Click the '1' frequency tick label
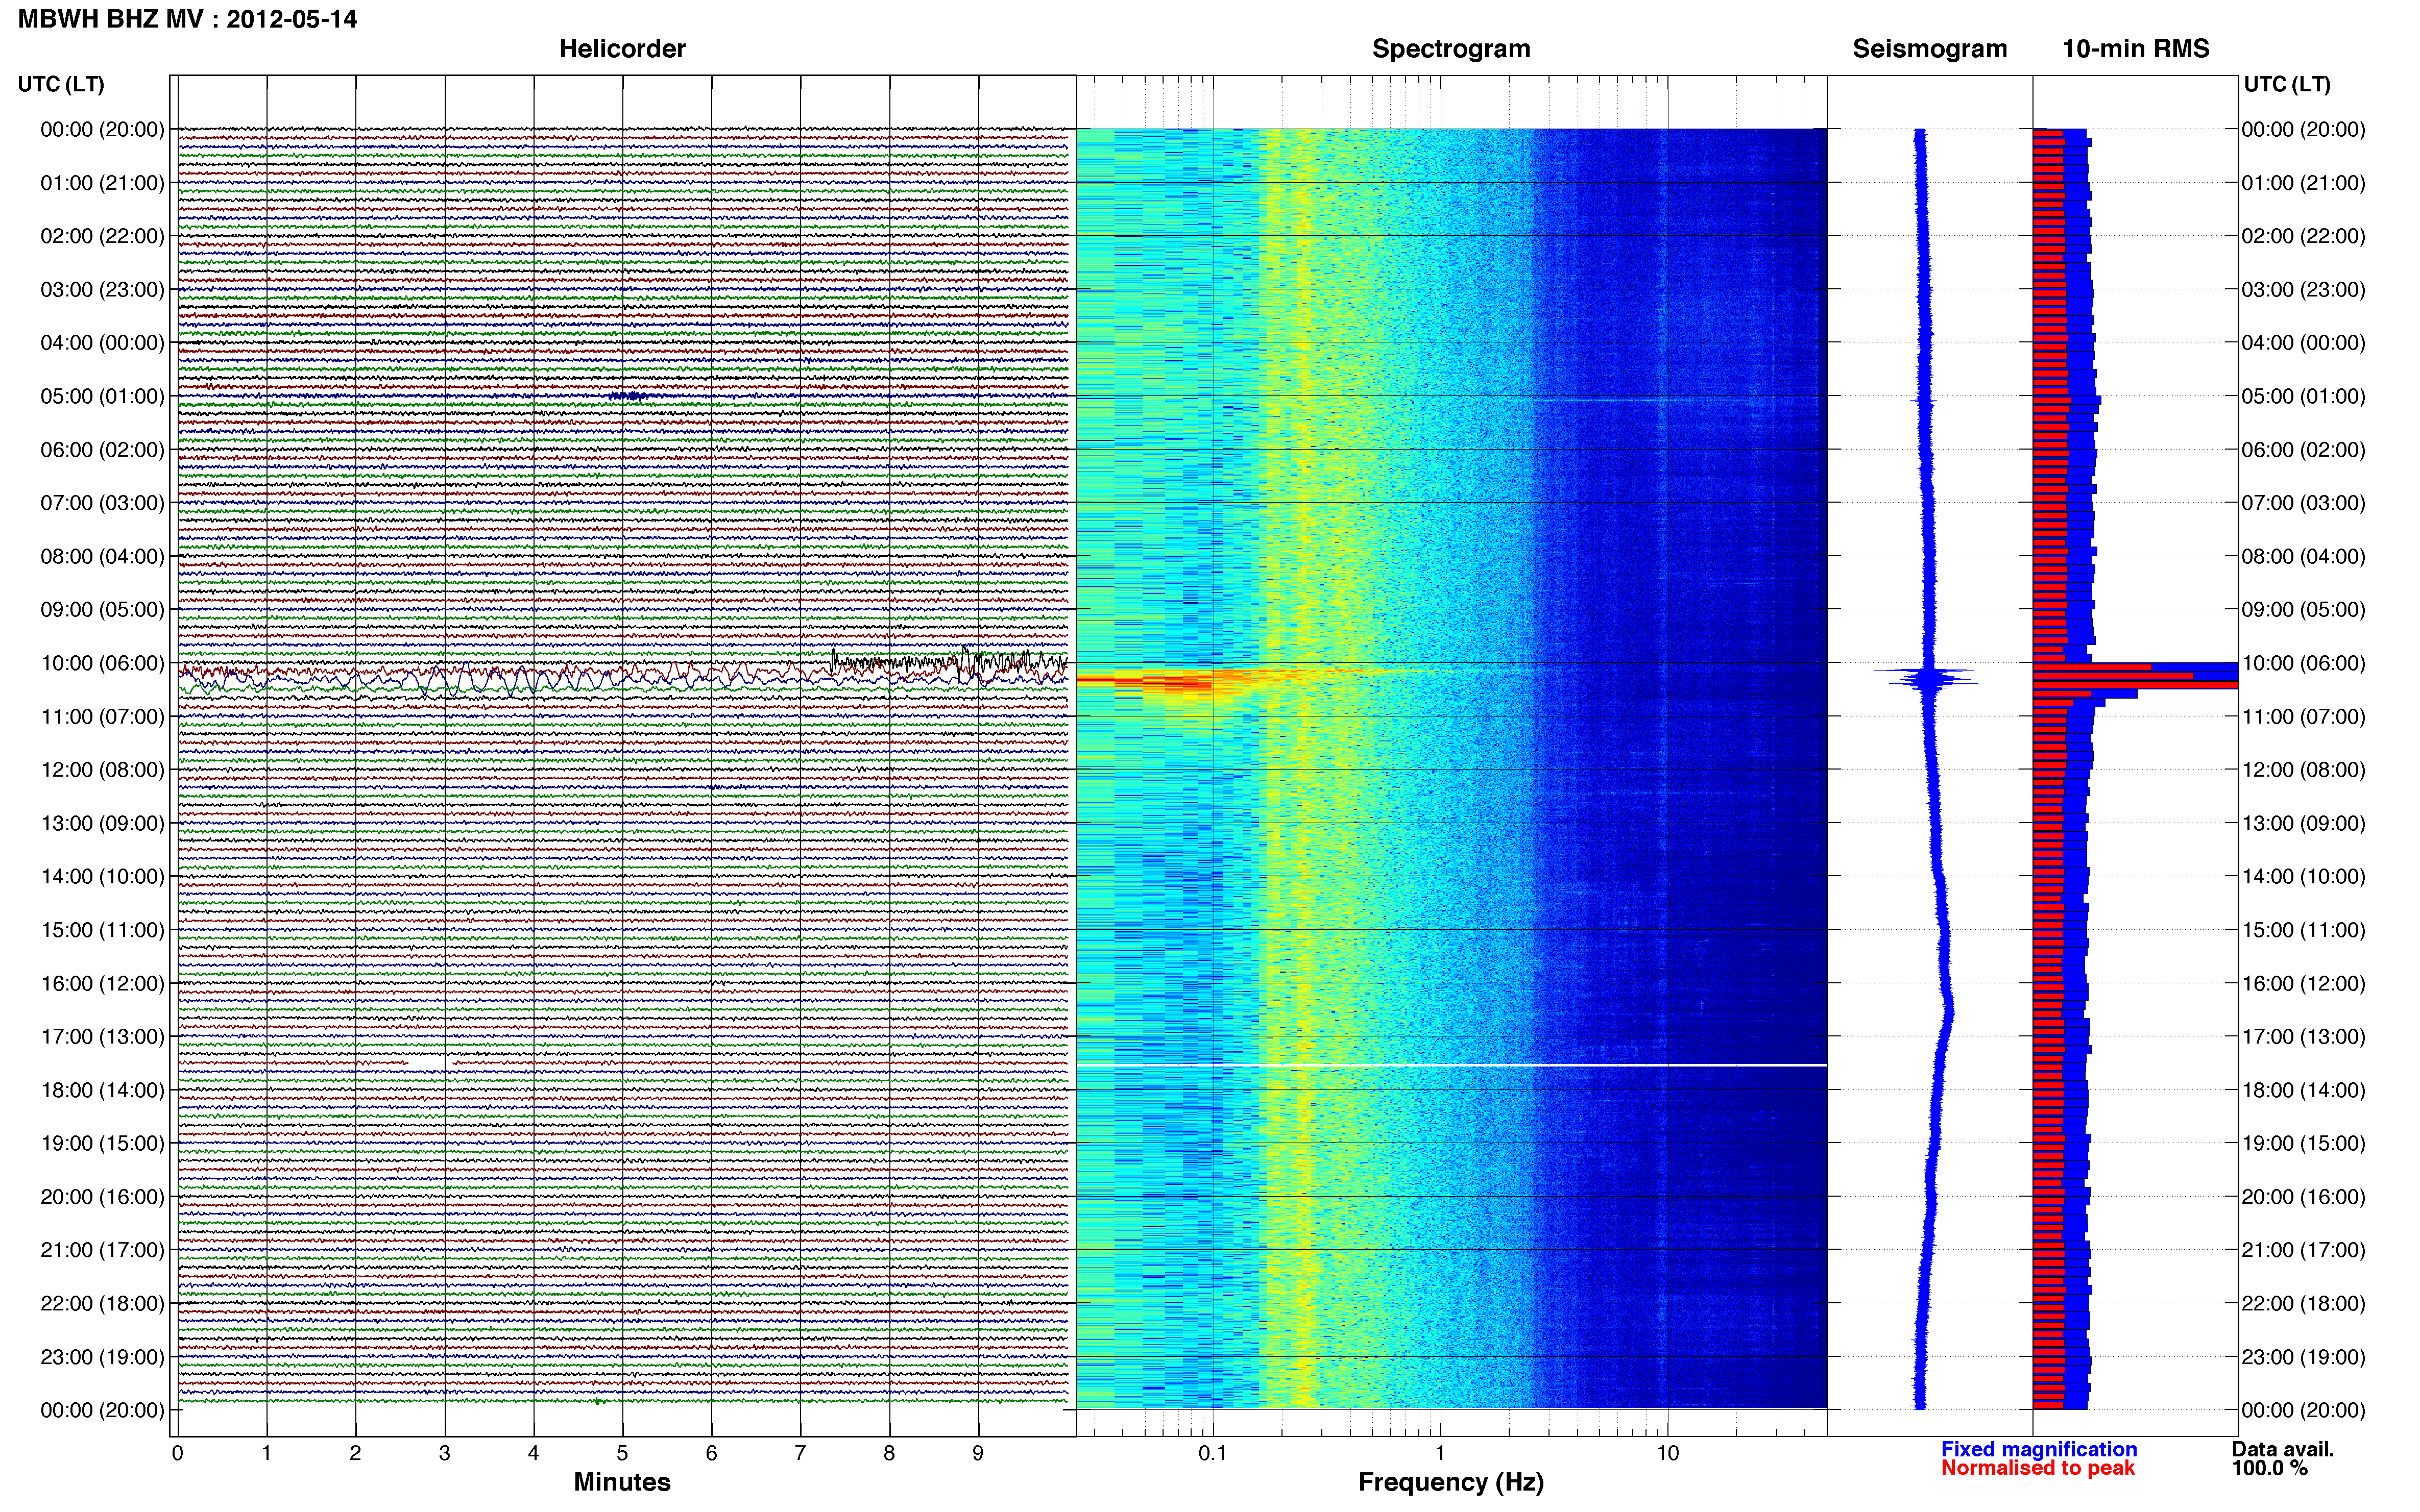This screenshot has width=2420, height=1512. coord(1440,1453)
